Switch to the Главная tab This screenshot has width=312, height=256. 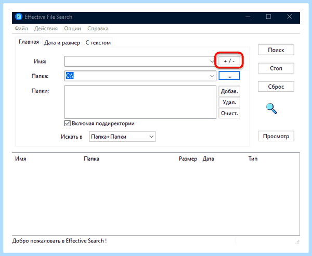coord(29,42)
